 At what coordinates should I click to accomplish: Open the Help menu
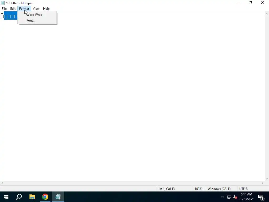coord(46,9)
